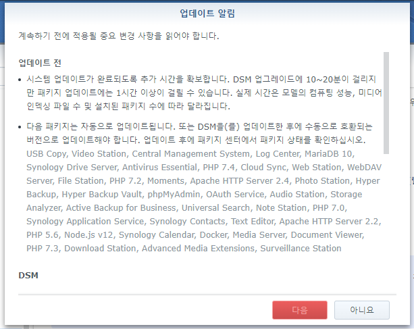Click the bullet line starting 시스템 업데이트가 완료되도록
This screenshot has height=329, width=414.
[x=201, y=79]
